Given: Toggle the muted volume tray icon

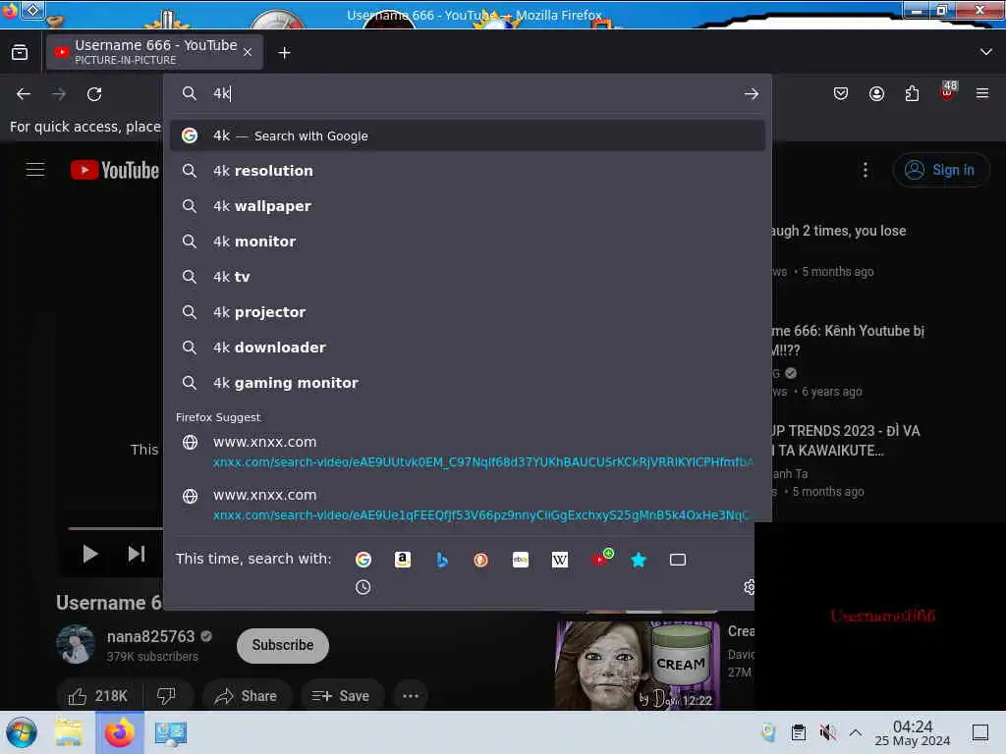Looking at the screenshot, I should [827, 732].
